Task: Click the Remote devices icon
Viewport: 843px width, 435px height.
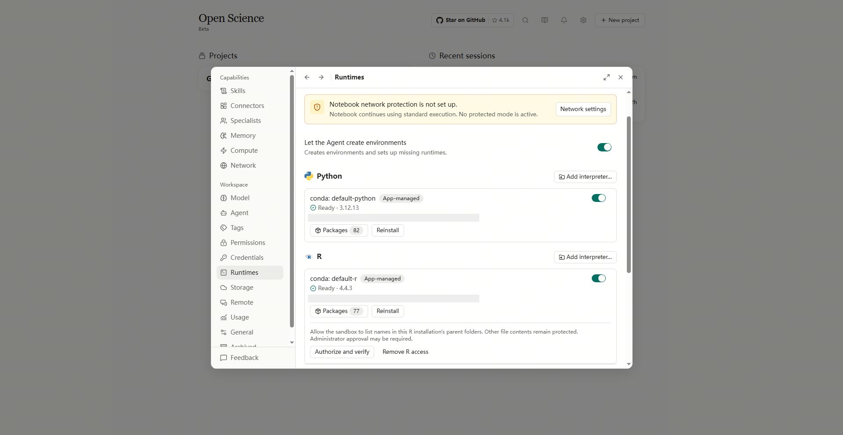Action: click(224, 302)
